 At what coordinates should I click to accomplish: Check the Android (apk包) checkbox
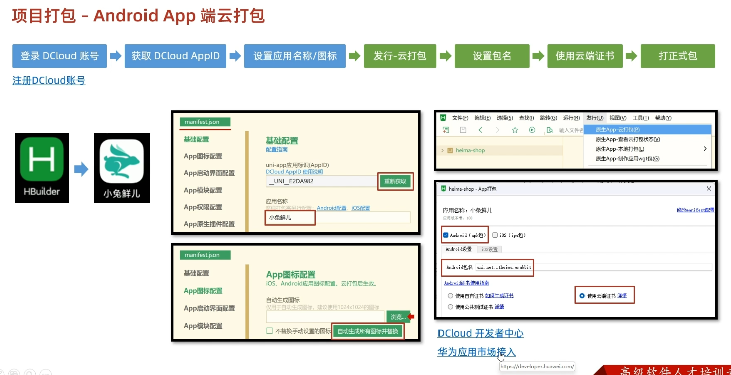coord(446,235)
